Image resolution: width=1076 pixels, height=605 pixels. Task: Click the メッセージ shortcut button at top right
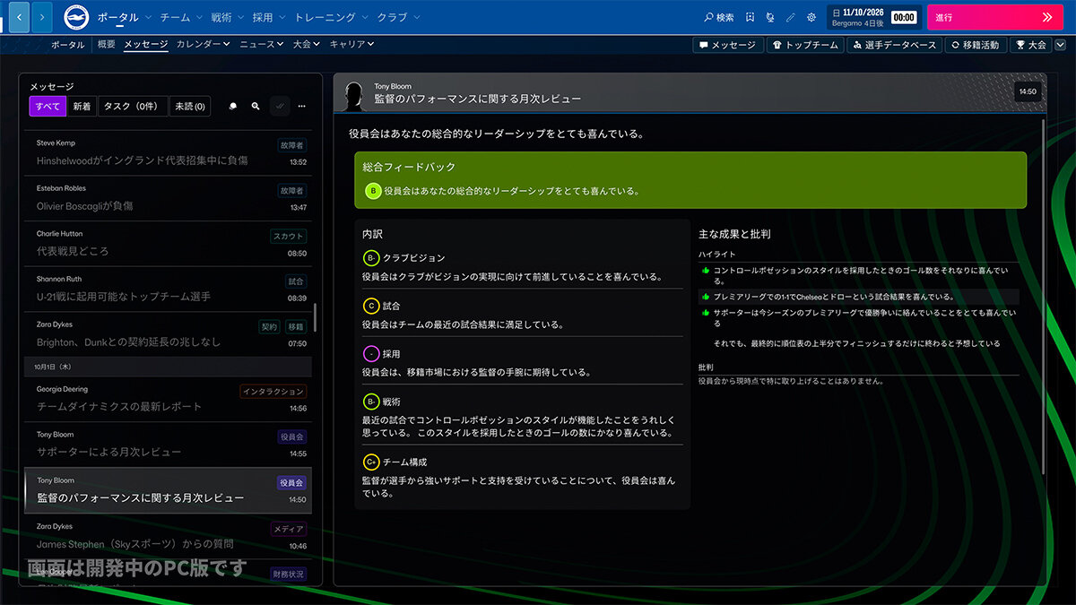click(727, 45)
